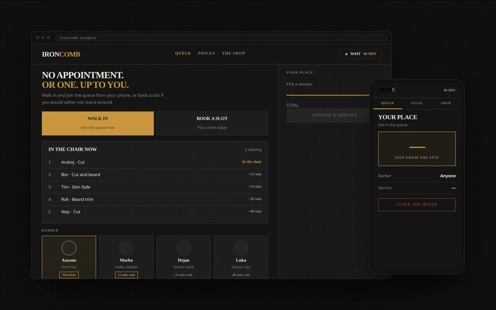Select the WALK IN option
The height and width of the screenshot is (310, 496).
coord(98,123)
